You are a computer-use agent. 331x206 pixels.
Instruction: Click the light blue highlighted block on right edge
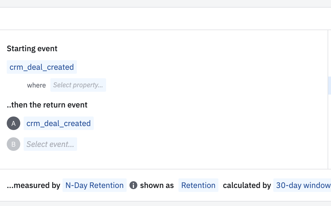(329, 85)
